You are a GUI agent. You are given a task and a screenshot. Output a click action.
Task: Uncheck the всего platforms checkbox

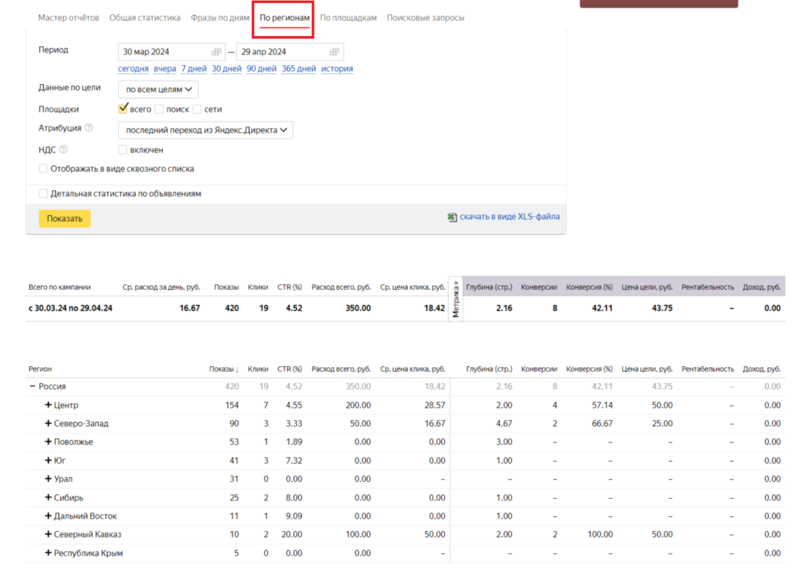(x=123, y=109)
